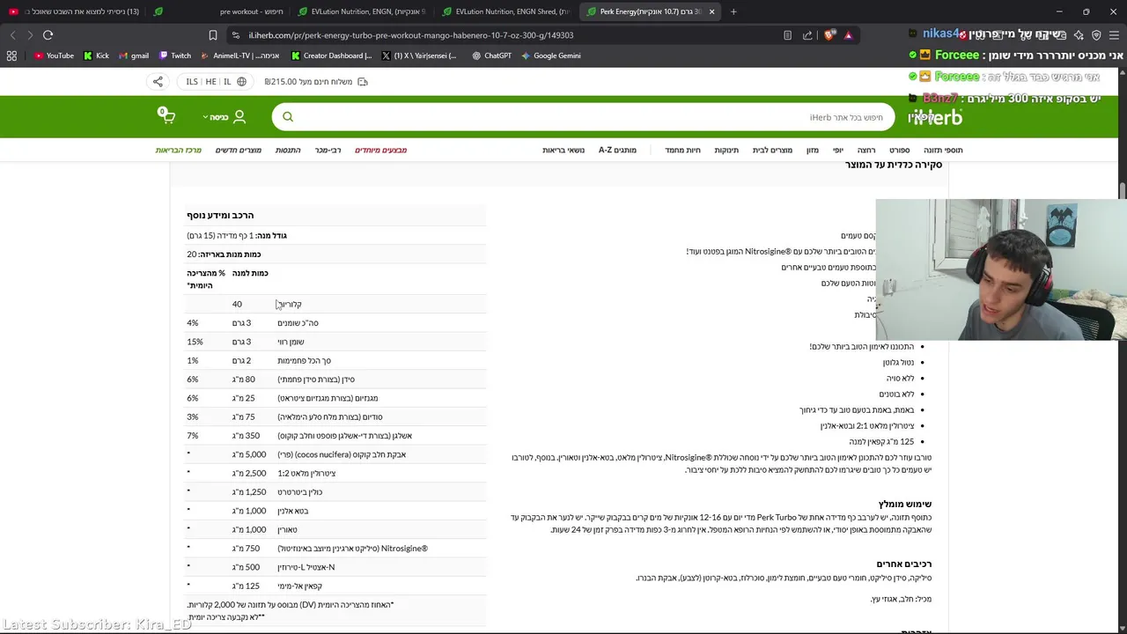The width and height of the screenshot is (1127, 634).
Task: Expand the כניסה account sign-in dropdown
Action: 225,117
